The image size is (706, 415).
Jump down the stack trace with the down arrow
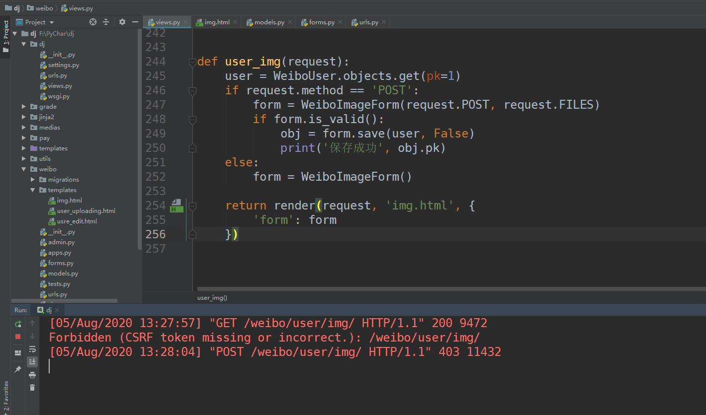pyautogui.click(x=32, y=336)
